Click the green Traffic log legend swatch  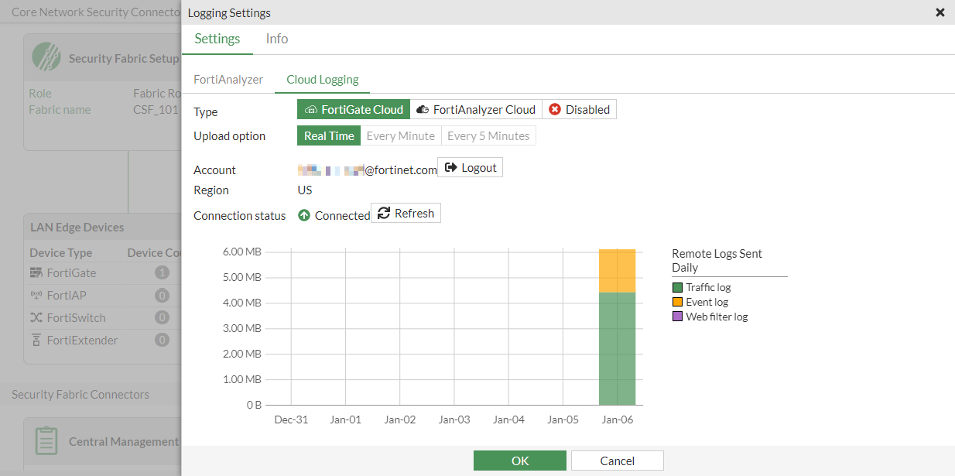(678, 286)
